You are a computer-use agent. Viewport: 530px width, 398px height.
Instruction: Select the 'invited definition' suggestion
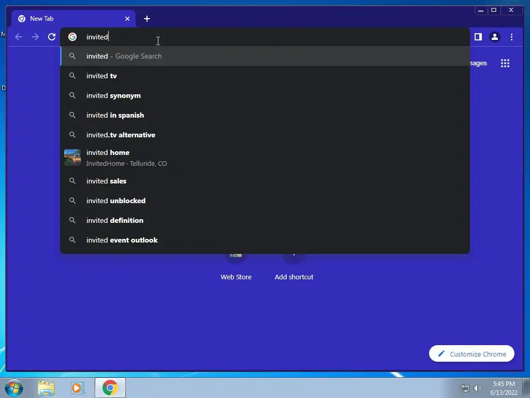(265, 220)
